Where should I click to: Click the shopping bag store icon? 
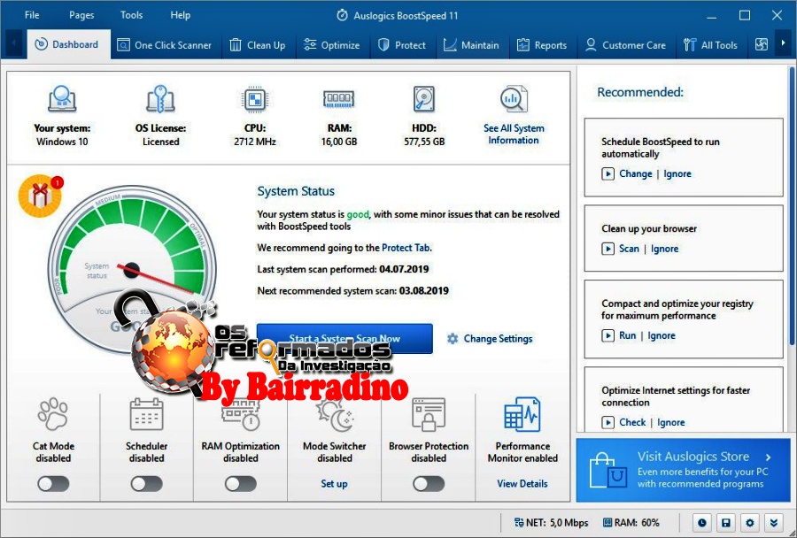pyautogui.click(x=607, y=471)
